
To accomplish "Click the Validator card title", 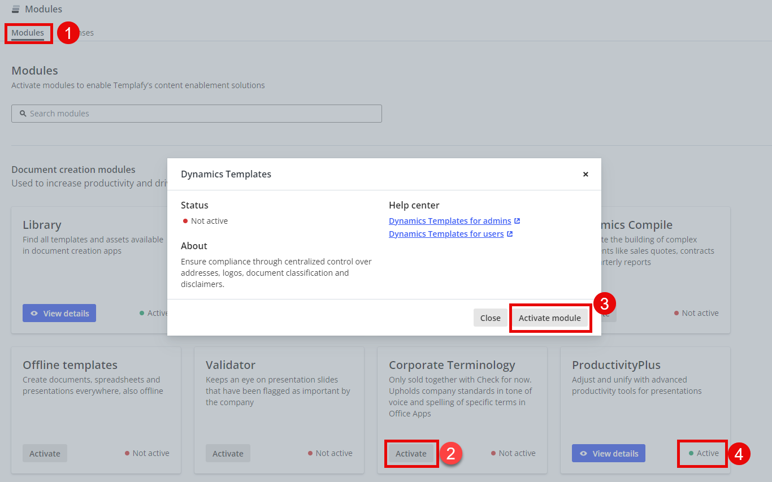I will pyautogui.click(x=231, y=365).
